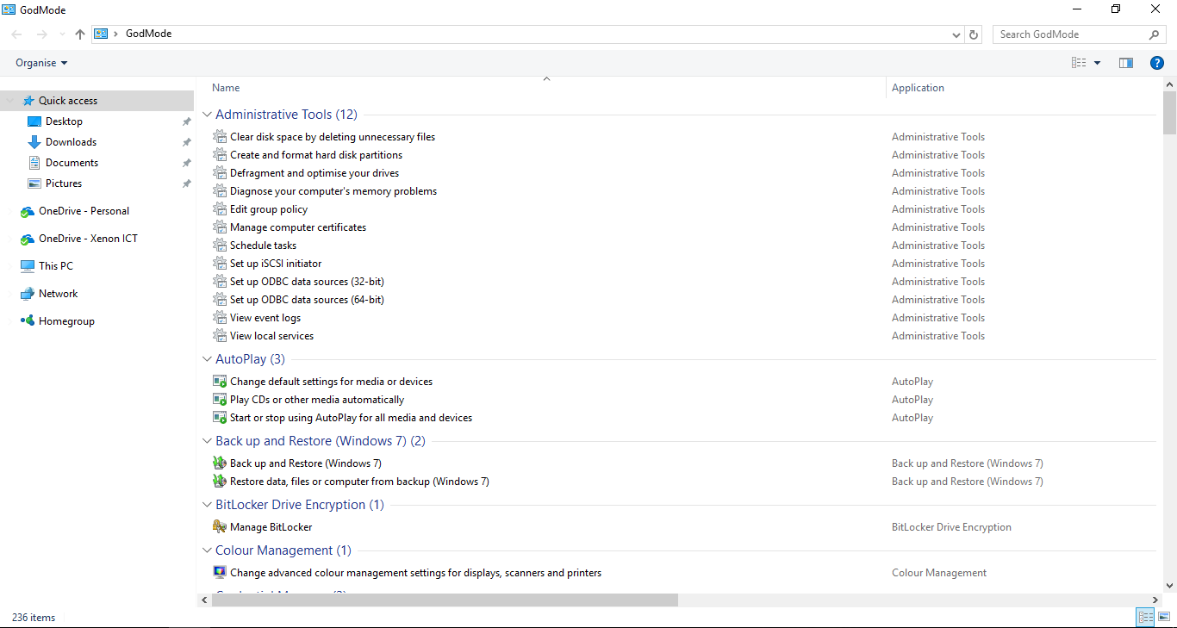Image resolution: width=1177 pixels, height=628 pixels.
Task: Collapse the Administrative Tools group
Action: [207, 115]
